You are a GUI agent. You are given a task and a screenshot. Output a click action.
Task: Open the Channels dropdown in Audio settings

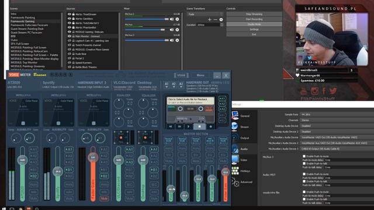click(337, 120)
